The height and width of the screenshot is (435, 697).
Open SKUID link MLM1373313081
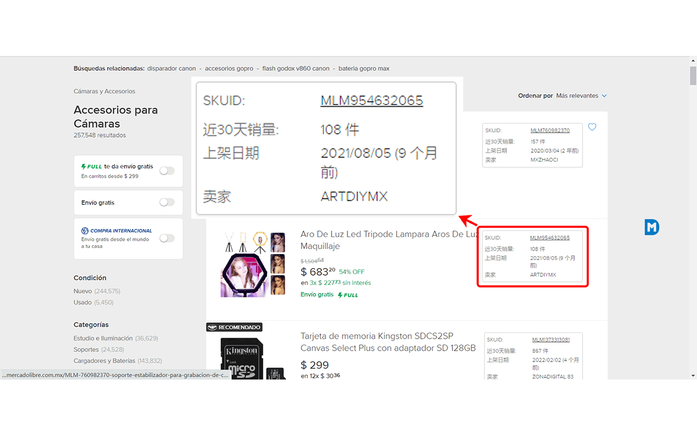coord(551,340)
